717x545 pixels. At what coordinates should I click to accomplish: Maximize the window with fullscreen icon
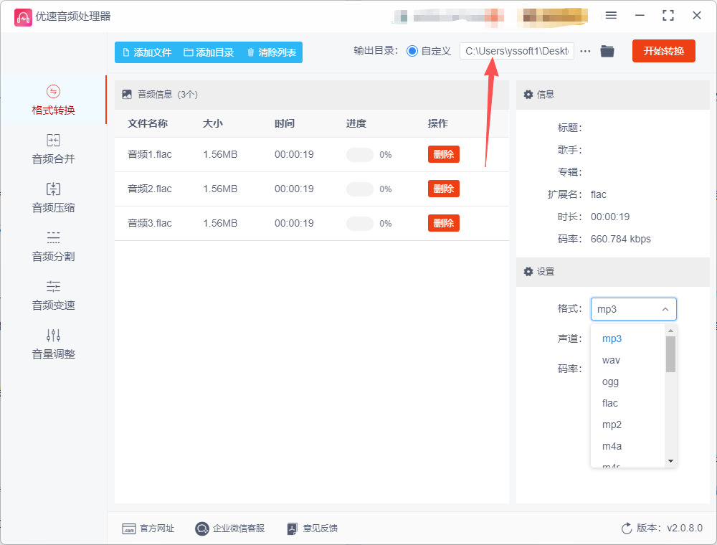click(x=668, y=16)
